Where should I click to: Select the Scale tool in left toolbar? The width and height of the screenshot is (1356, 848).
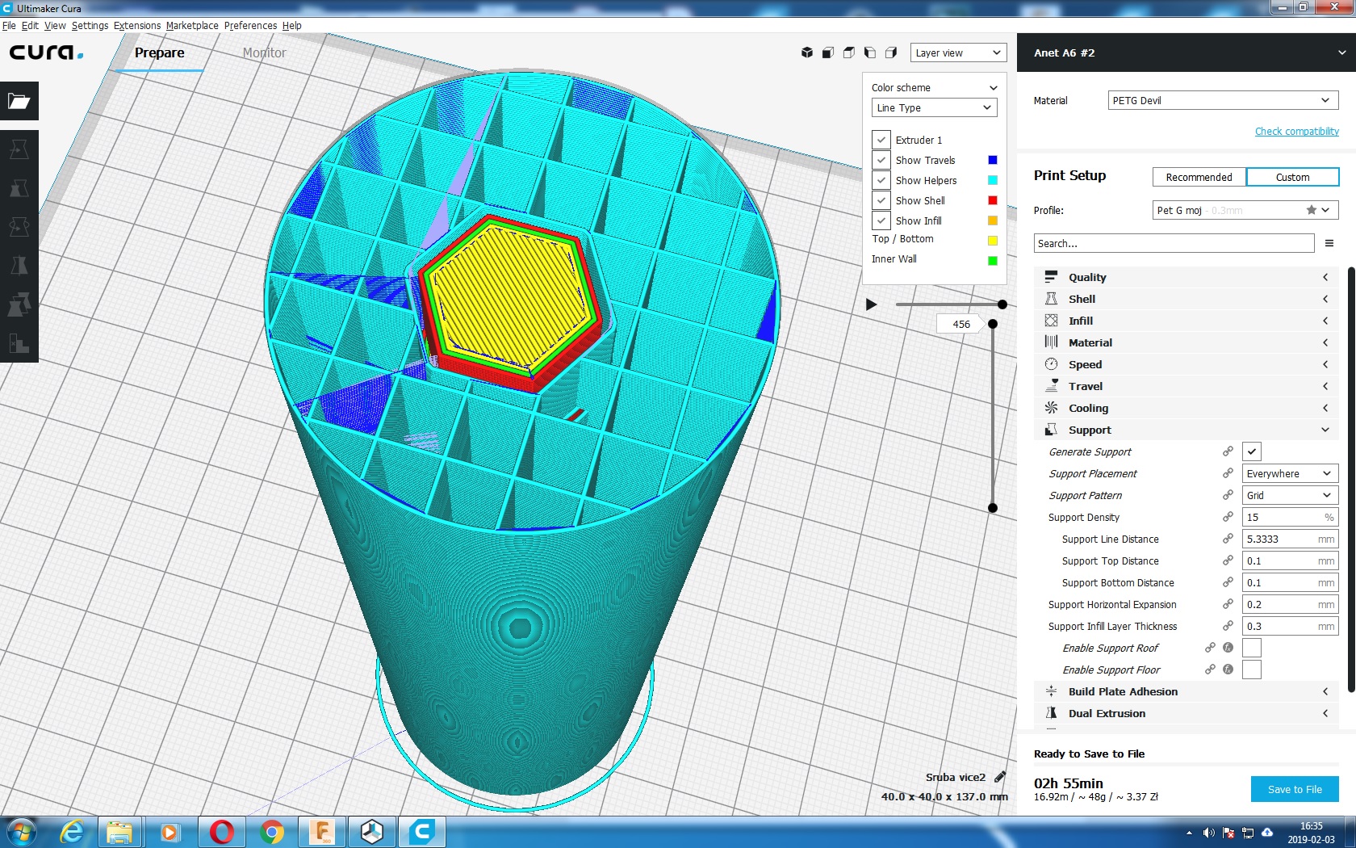[19, 188]
